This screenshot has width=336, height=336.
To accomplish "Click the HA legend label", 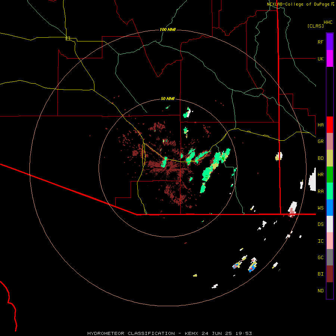I will click(320, 125).
